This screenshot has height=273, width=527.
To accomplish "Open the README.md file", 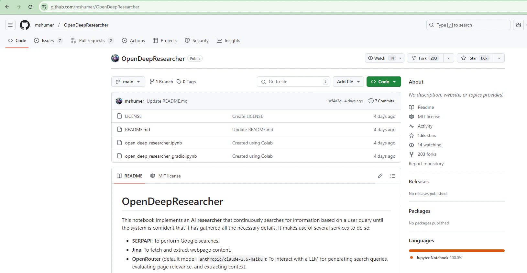I will [137, 130].
